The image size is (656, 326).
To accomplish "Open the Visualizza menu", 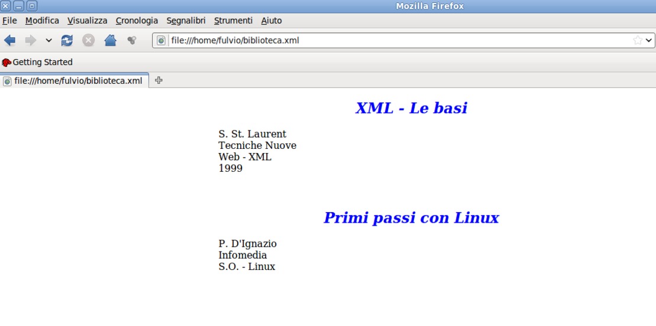I will click(88, 21).
